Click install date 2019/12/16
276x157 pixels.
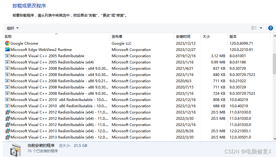[x=186, y=56]
